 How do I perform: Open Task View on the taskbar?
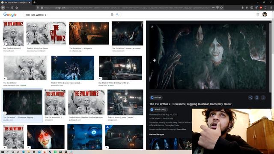click(x=18, y=152)
